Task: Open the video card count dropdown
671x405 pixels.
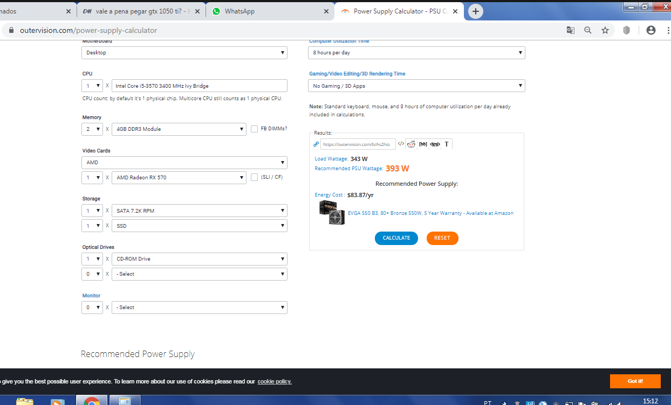Action: pyautogui.click(x=92, y=178)
